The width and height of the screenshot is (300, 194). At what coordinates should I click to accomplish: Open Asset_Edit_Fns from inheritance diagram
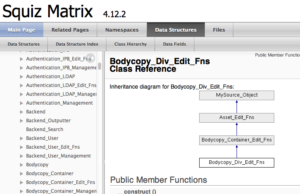(237, 117)
